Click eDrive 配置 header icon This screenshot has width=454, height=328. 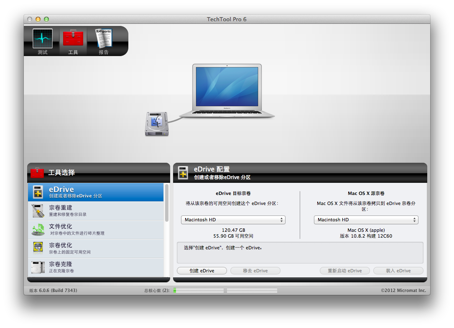point(183,173)
